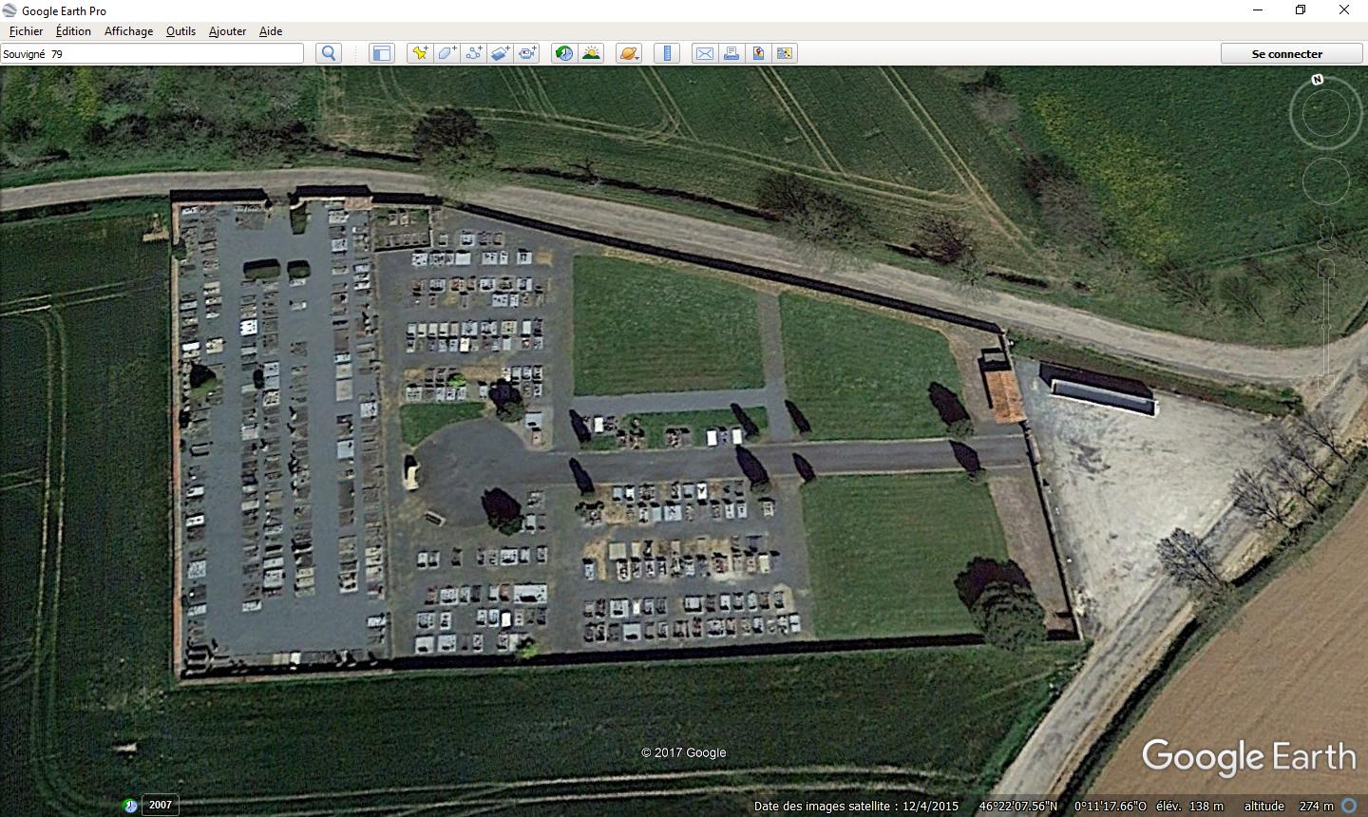1368x817 pixels.
Task: Click the imagery date 12/4/2015 text
Action: pyautogui.click(x=930, y=806)
